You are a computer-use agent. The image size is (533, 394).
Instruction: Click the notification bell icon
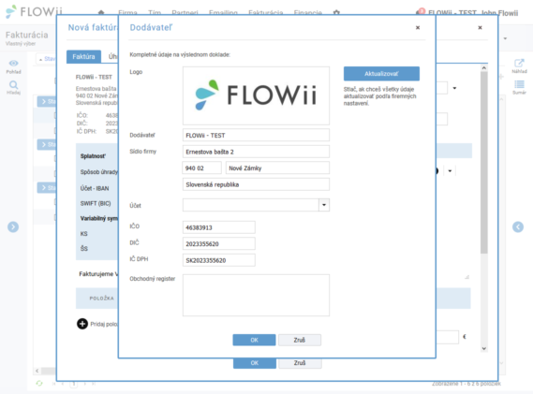(421, 12)
